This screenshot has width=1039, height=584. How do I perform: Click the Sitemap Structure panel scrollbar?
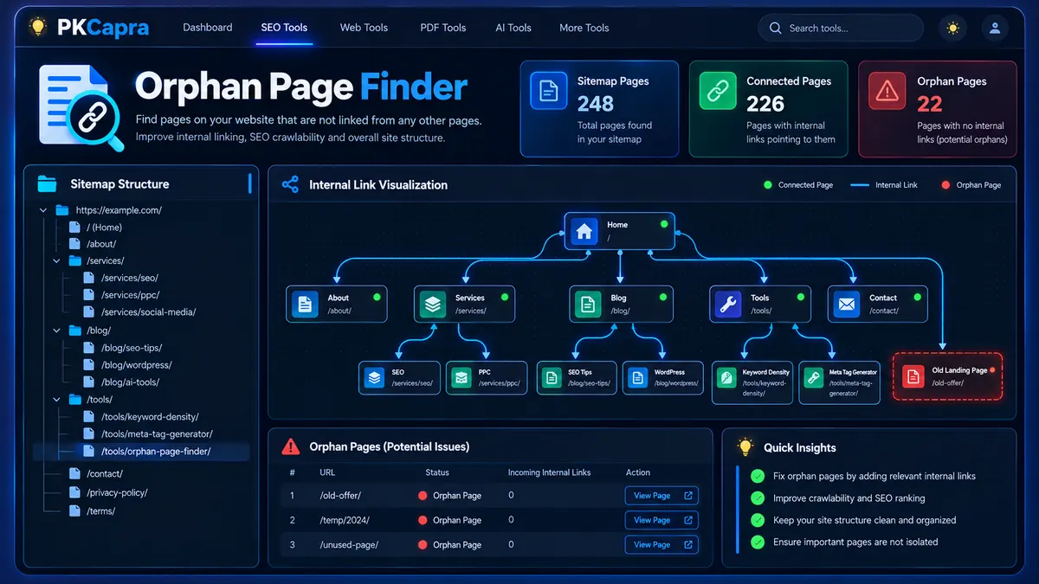[250, 183]
